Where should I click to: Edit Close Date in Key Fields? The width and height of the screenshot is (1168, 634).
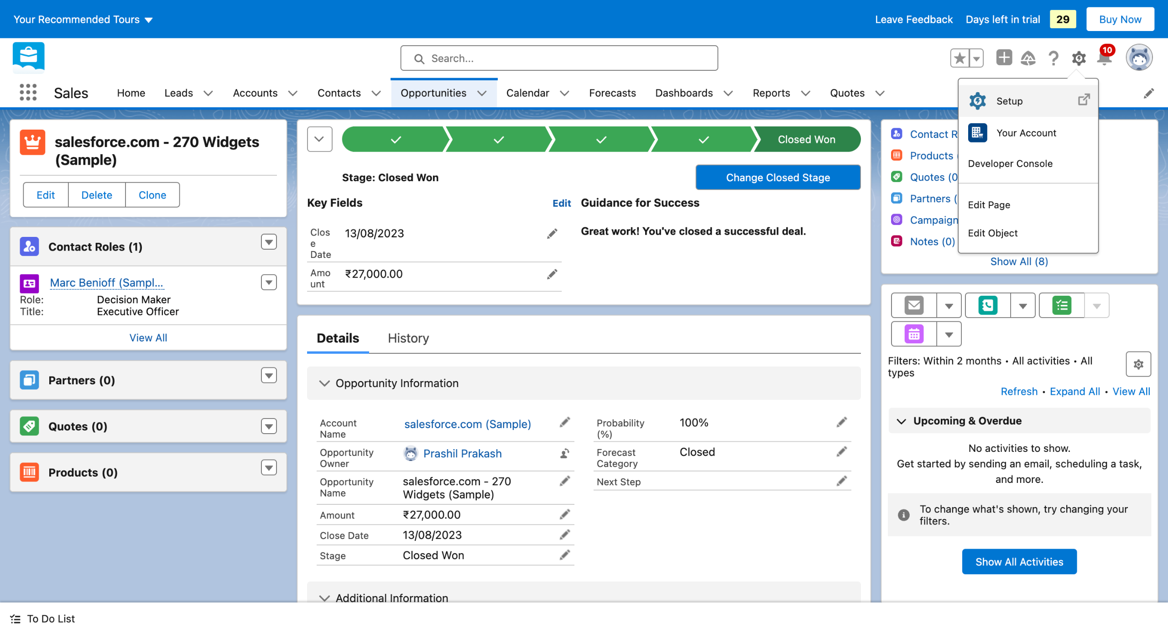tap(552, 234)
